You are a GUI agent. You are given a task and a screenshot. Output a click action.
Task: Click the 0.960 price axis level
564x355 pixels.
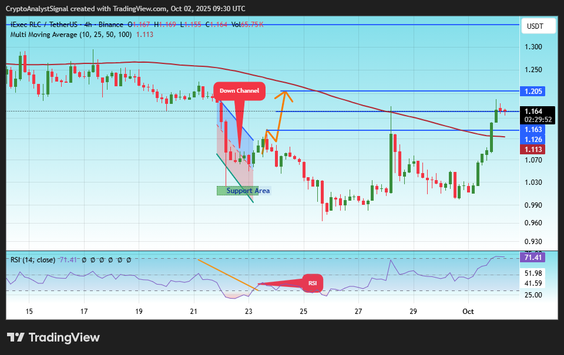coord(533,223)
